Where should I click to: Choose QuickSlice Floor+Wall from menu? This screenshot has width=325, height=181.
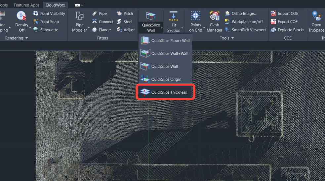pos(165,41)
